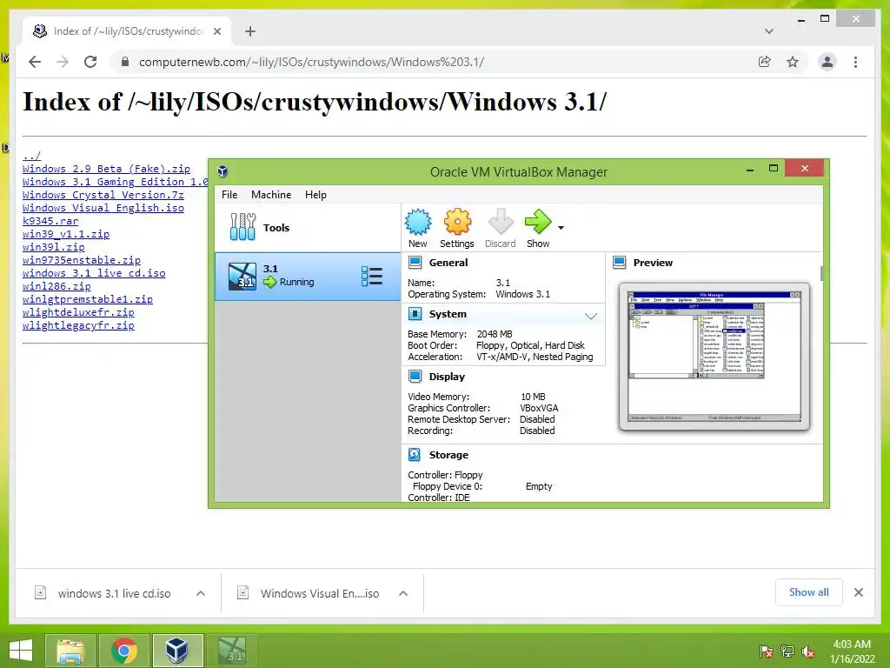Click the padlock site info icon
Screen dimensions: 890x668
coord(125,62)
